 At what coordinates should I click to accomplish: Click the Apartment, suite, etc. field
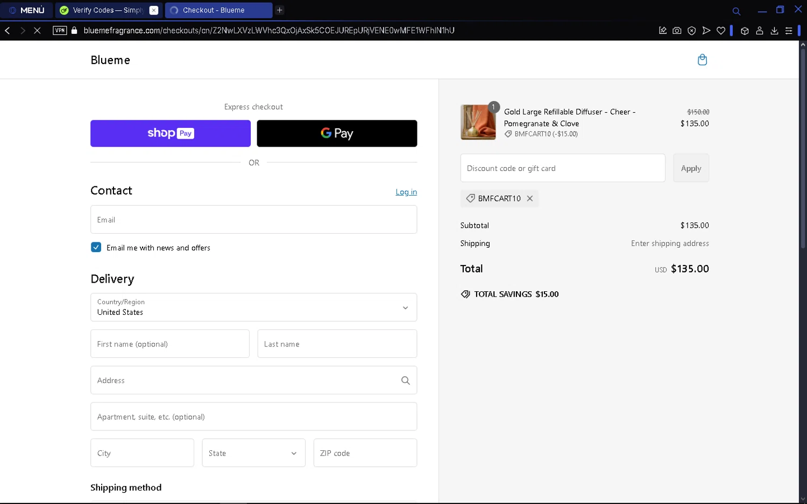(x=253, y=416)
